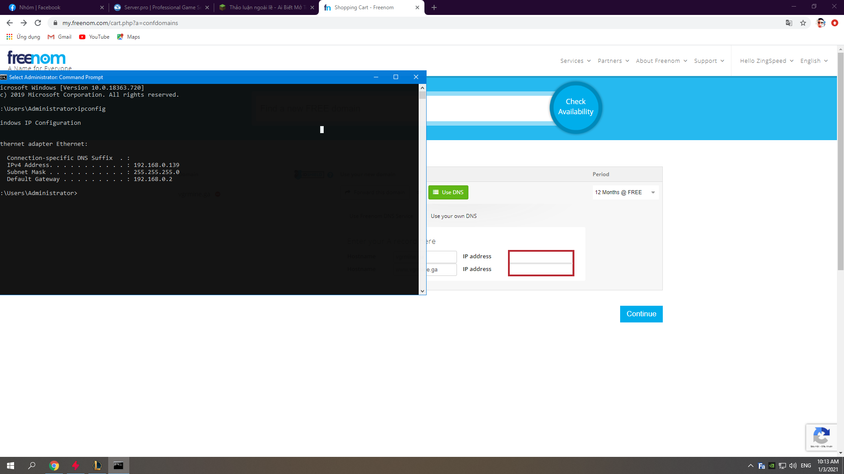844x474 pixels.
Task: Click the site security padlock icon
Action: [x=55, y=23]
